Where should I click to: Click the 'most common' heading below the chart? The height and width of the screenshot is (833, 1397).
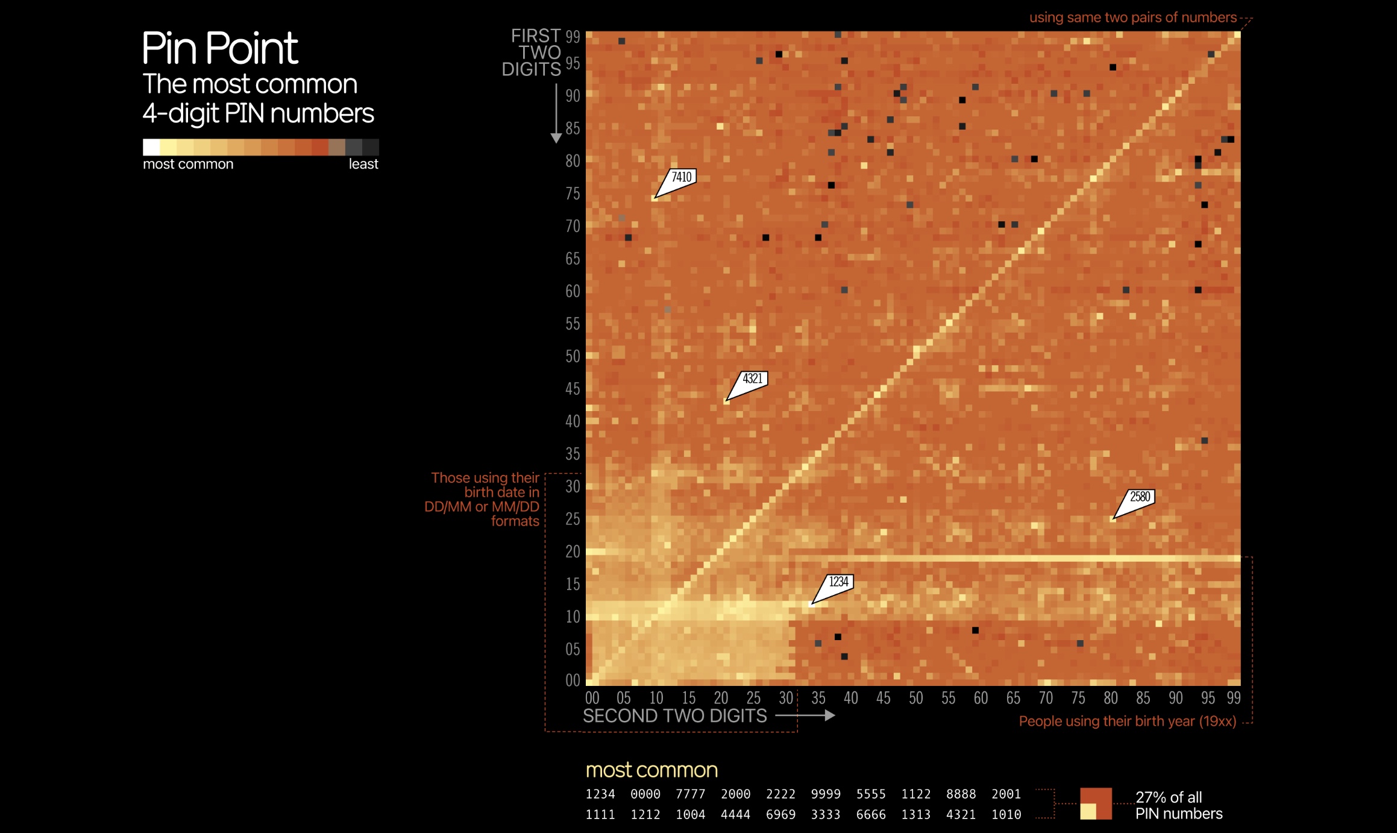pyautogui.click(x=651, y=770)
